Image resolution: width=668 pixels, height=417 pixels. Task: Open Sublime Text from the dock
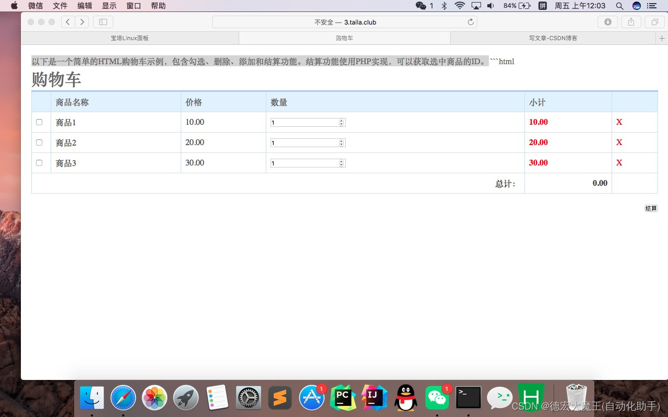[280, 398]
